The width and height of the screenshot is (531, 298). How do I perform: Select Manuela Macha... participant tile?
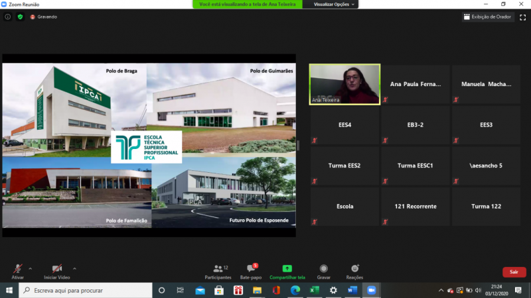click(x=487, y=85)
